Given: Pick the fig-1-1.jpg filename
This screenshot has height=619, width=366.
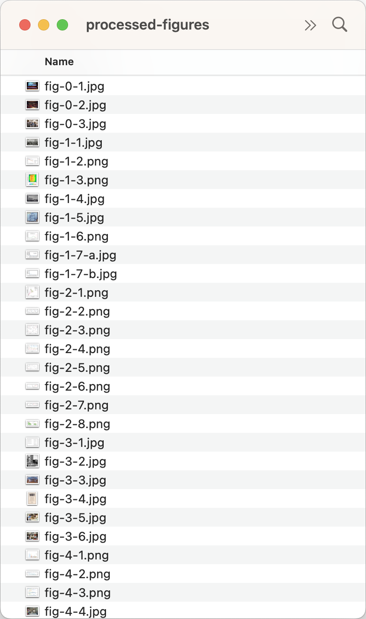Looking at the screenshot, I should coord(73,143).
